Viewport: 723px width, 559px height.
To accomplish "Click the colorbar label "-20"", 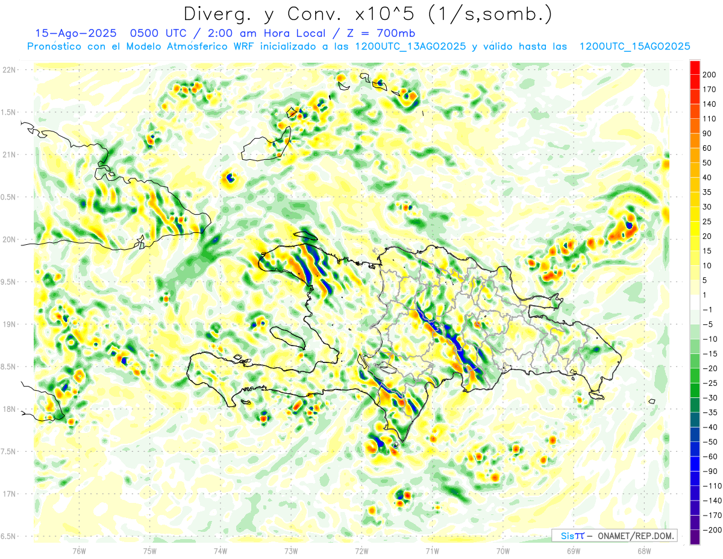I will [712, 368].
